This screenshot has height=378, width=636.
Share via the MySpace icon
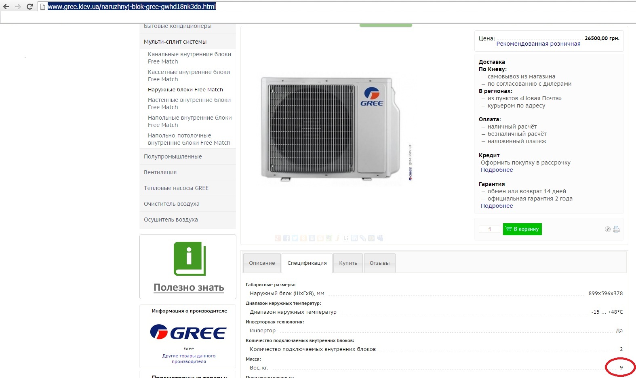380,238
